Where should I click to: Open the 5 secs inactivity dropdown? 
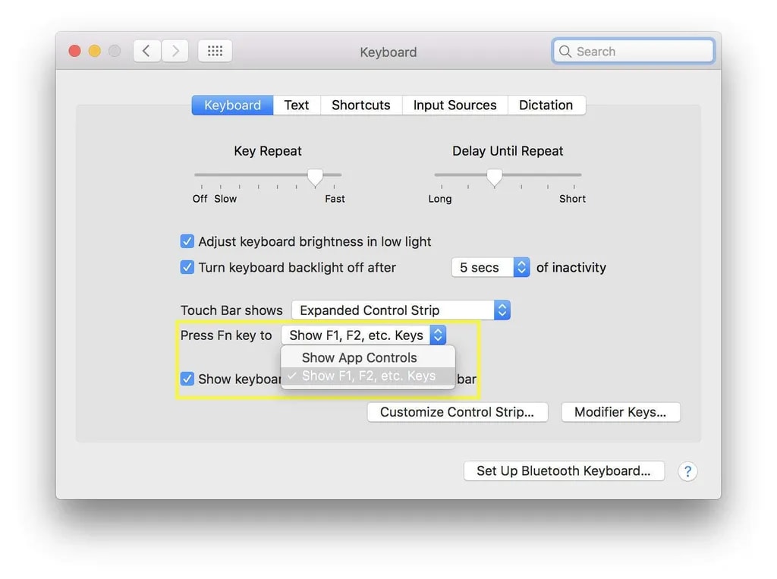click(490, 267)
